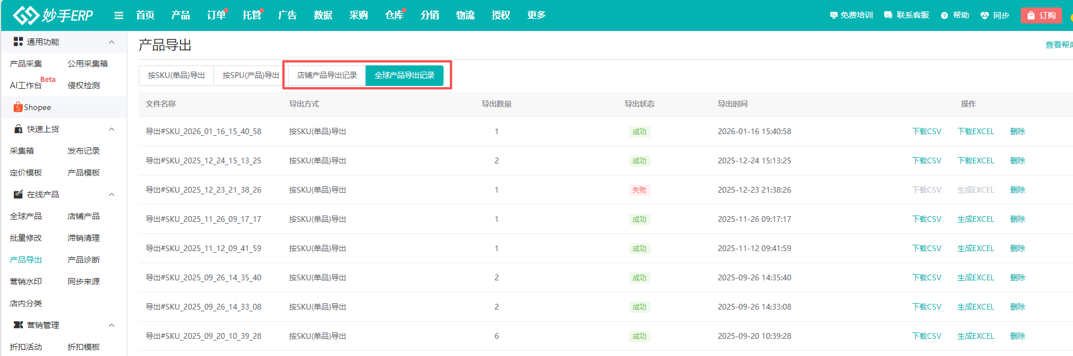Click the 免费培训 training icon

834,15
